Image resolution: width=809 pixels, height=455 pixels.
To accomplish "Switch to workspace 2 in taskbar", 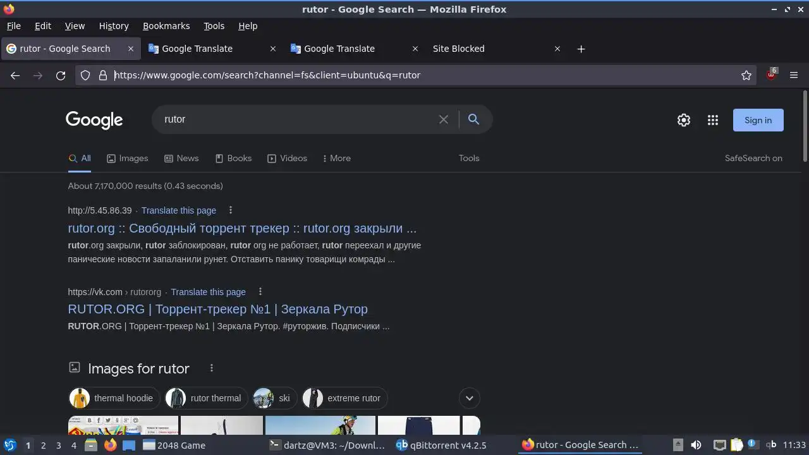I will [43, 446].
